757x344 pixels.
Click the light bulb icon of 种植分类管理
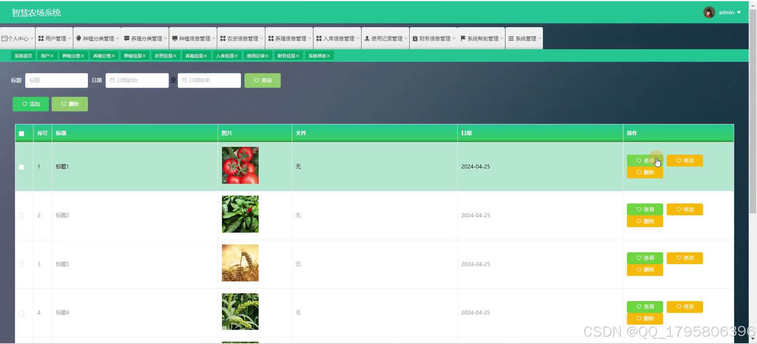(78, 38)
